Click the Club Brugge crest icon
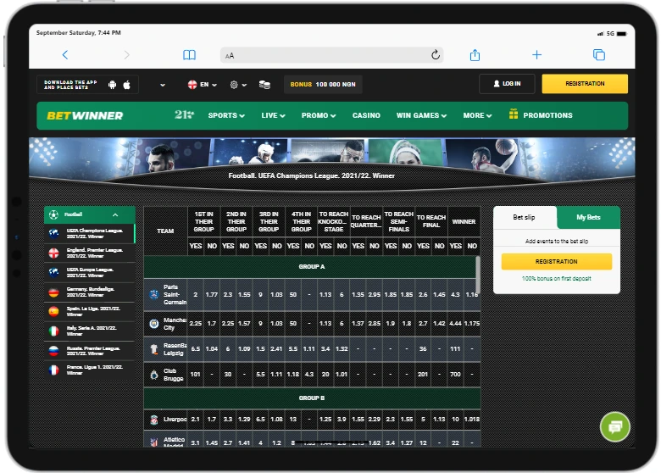This screenshot has width=661, height=473. point(154,375)
